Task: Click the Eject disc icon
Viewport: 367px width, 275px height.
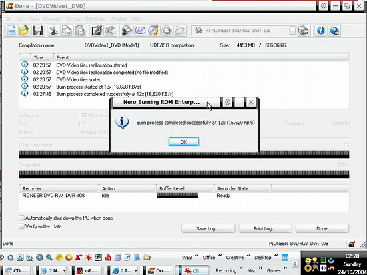Action: coord(167,31)
